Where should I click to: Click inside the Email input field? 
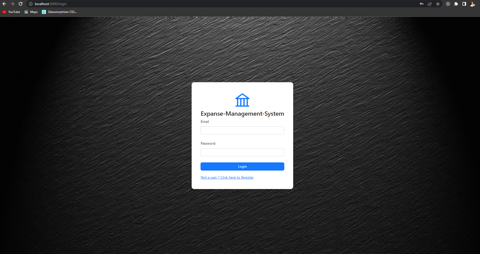pos(242,130)
